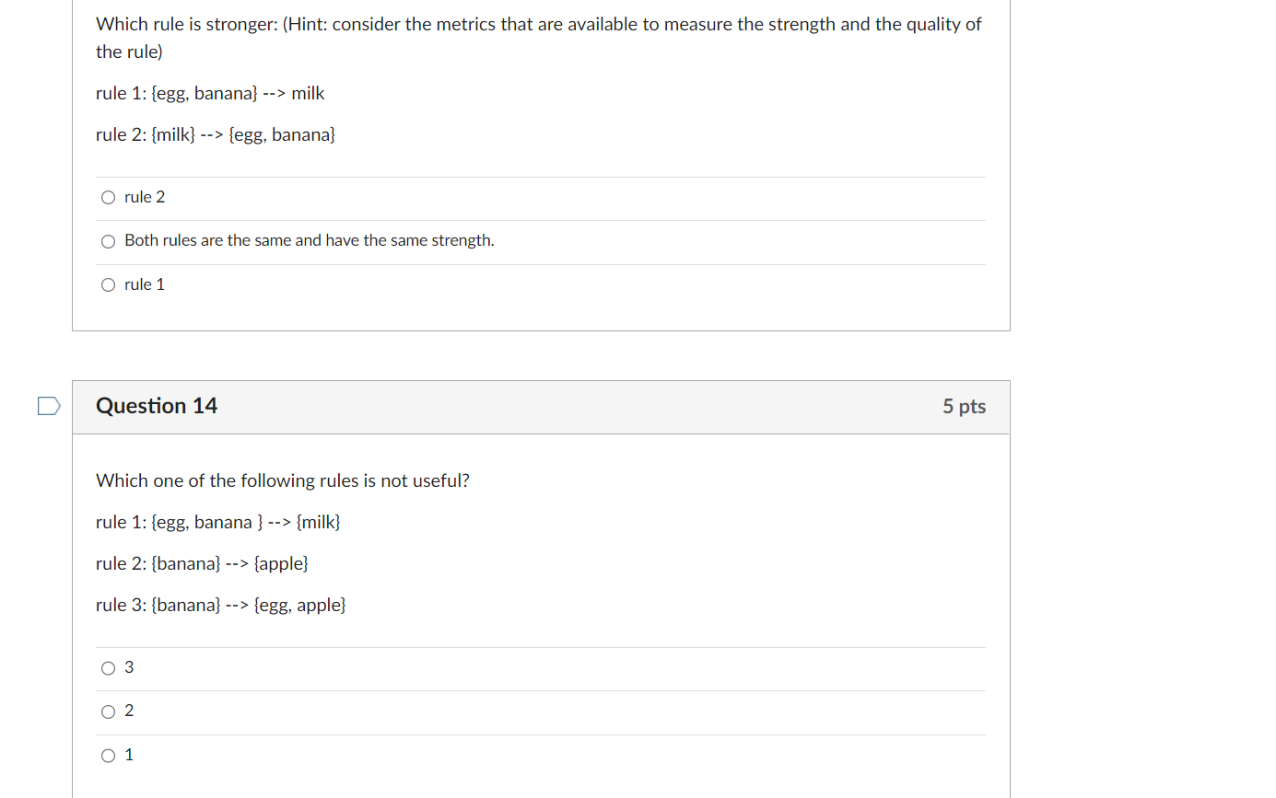
Task: Click the "Which one of the following rules is not useful?" text
Action: click(x=283, y=480)
